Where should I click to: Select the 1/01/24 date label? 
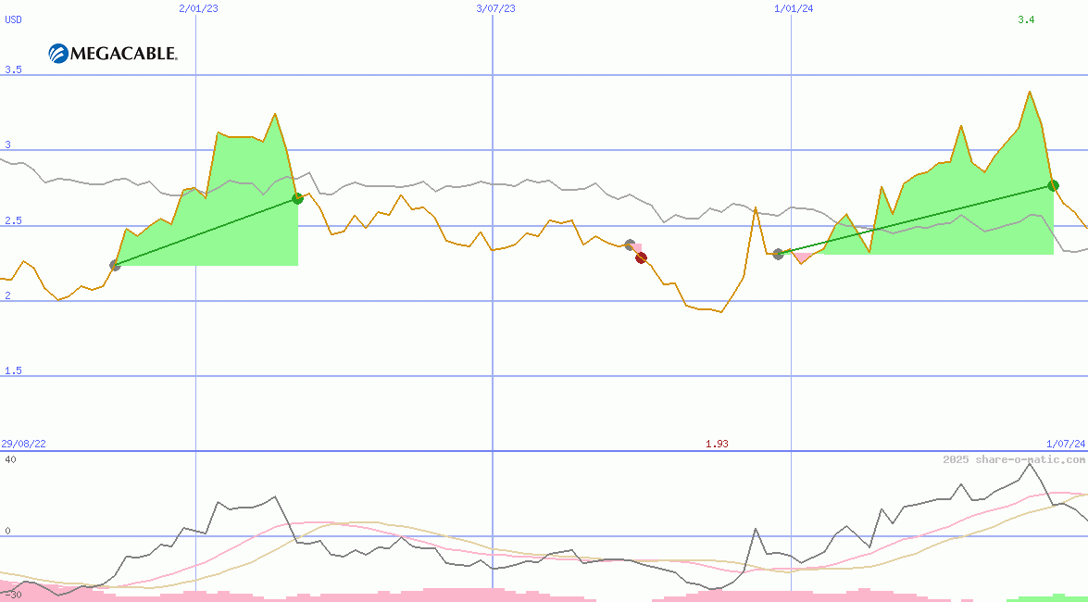[x=794, y=8]
